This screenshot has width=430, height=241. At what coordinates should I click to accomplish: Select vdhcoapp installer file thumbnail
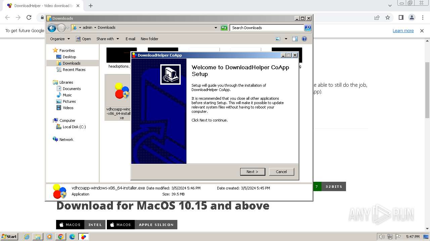click(118, 97)
